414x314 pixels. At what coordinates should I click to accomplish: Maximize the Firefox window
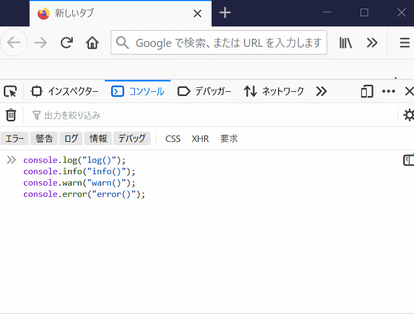coord(364,12)
